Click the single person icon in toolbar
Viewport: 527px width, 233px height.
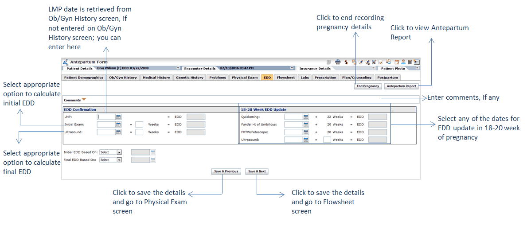tap(403, 62)
